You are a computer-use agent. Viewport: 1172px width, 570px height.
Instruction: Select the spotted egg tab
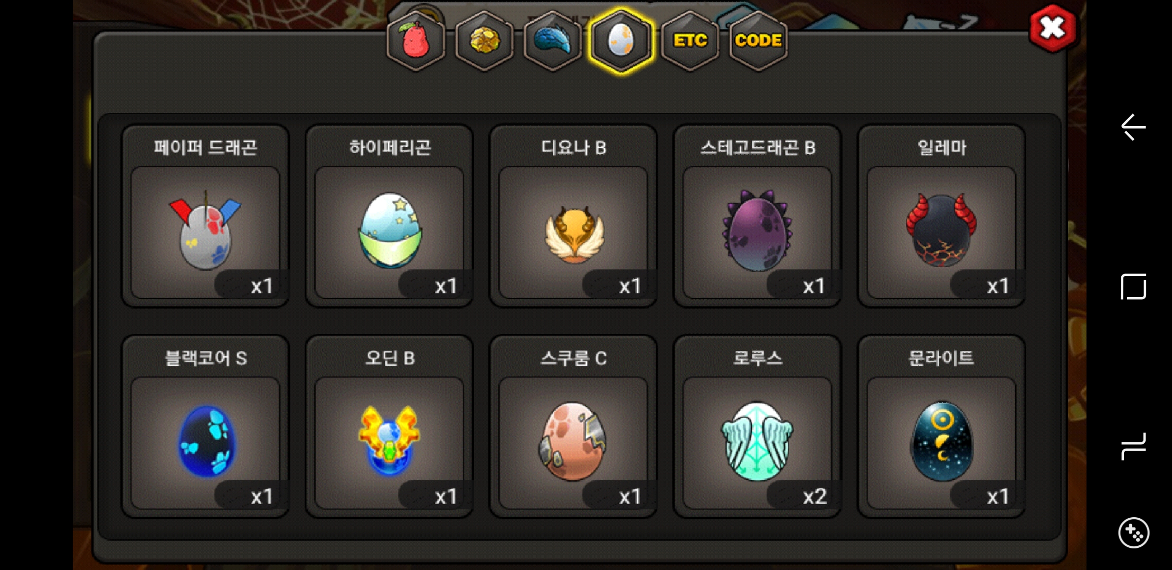point(621,41)
